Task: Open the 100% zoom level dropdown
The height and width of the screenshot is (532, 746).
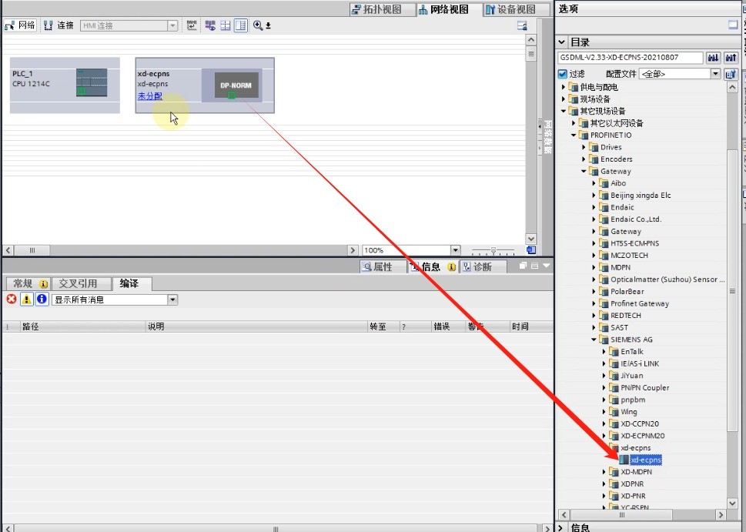Action: coord(455,250)
